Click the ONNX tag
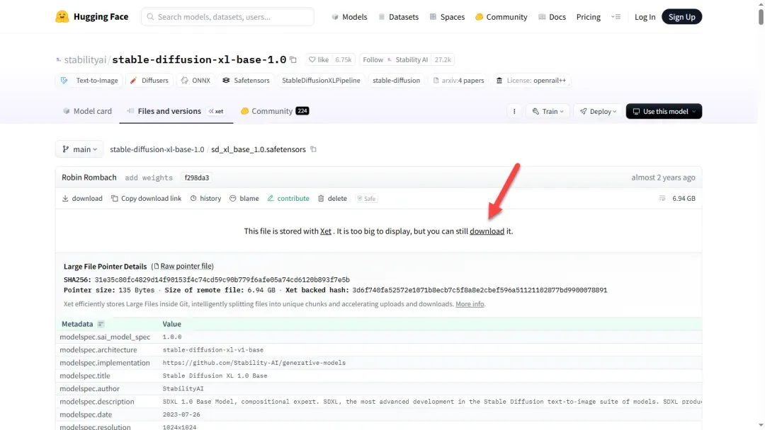765x430 pixels. tap(195, 81)
